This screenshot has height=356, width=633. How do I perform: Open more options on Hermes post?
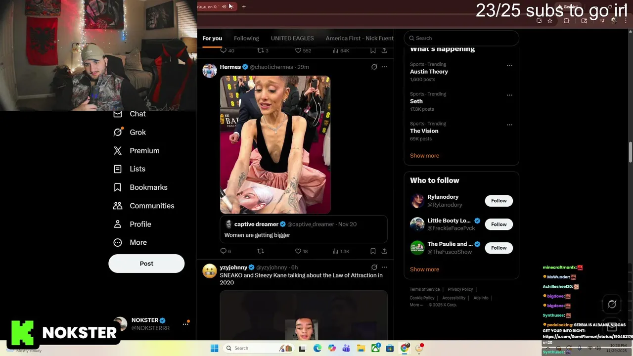click(x=384, y=67)
